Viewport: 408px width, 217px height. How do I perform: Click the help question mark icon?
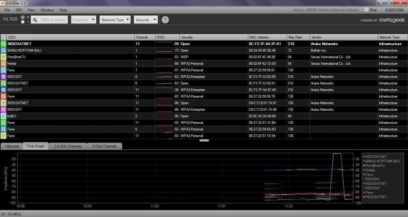(x=165, y=20)
